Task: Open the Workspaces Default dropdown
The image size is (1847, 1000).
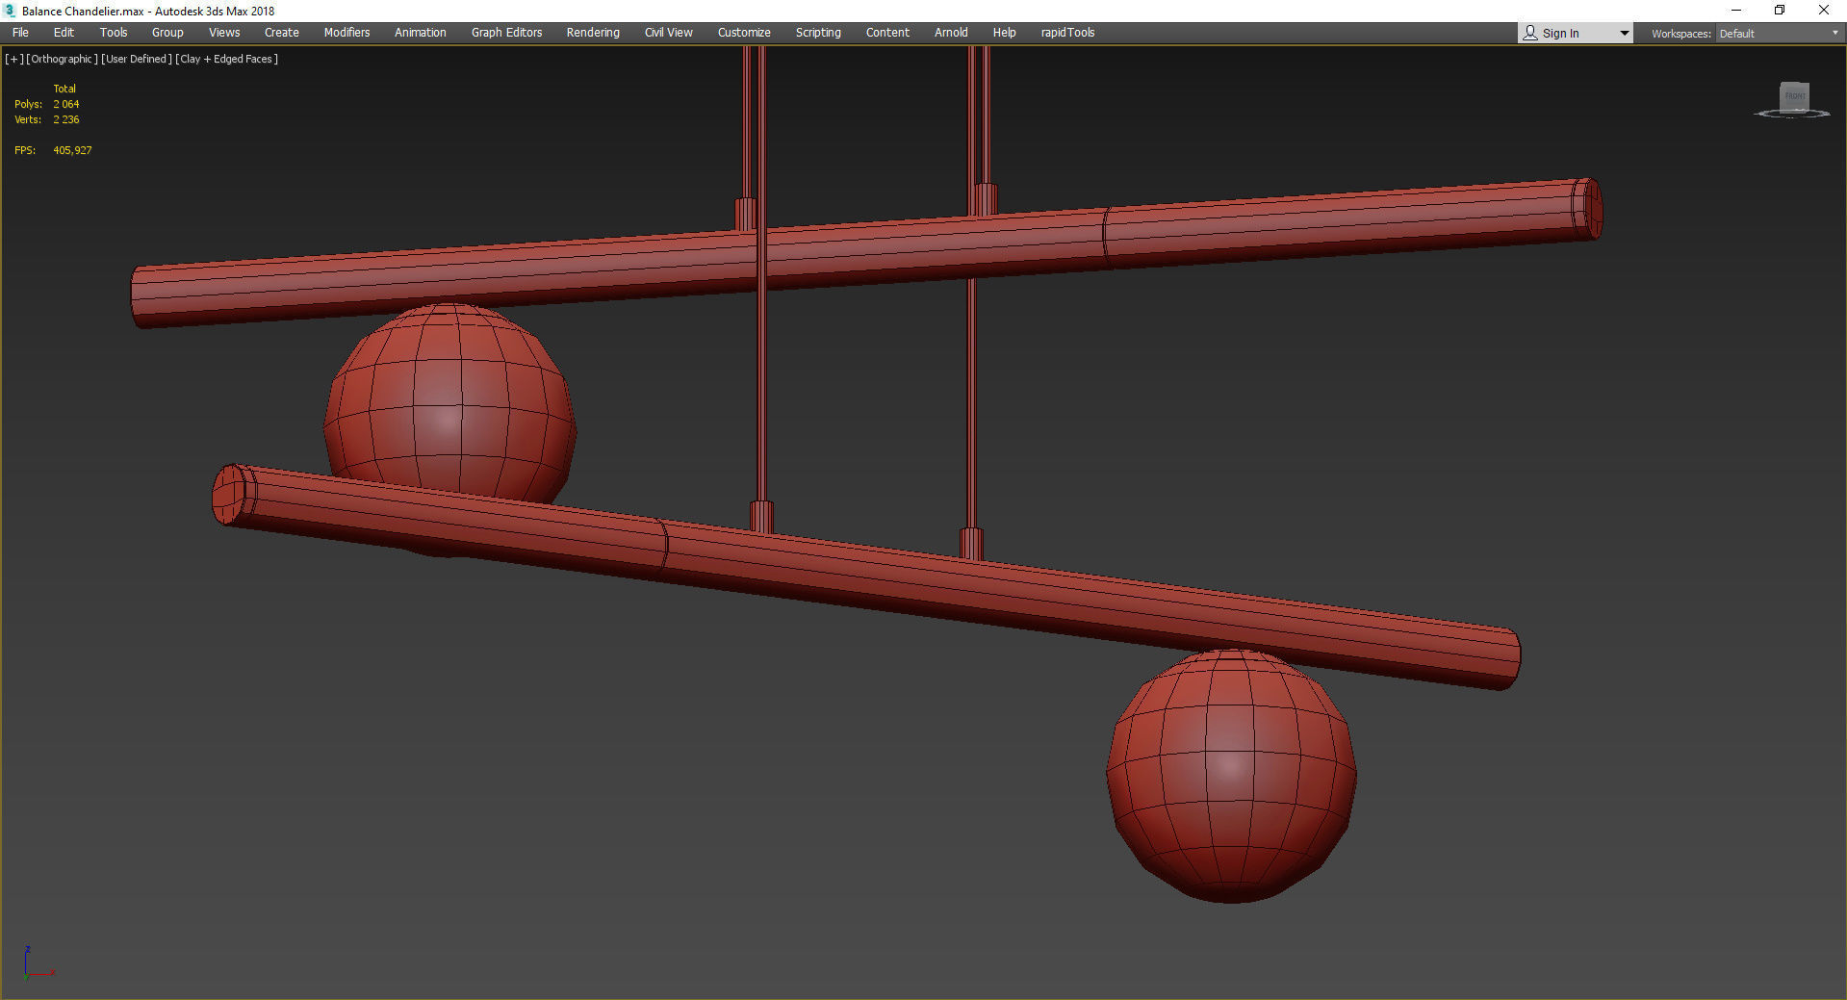Action: tap(1779, 34)
